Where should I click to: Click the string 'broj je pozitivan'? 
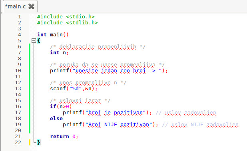[x=116, y=113]
